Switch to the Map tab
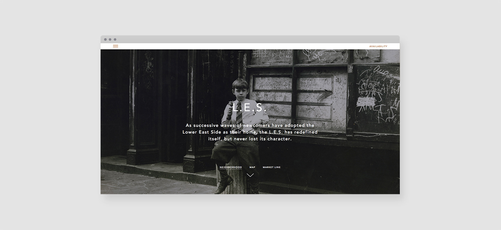 pos(252,167)
